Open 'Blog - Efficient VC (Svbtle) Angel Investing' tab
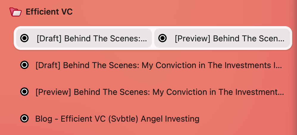The width and height of the screenshot is (297, 135). (x=117, y=119)
